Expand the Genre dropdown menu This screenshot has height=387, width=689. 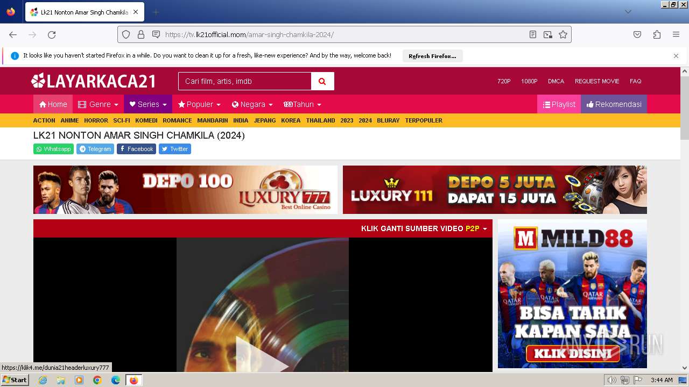click(98, 104)
